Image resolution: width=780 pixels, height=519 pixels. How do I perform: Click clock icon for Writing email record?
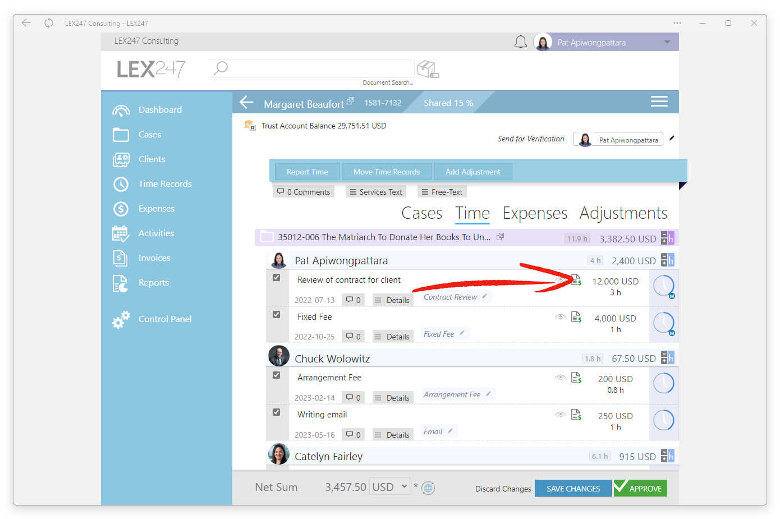[664, 420]
